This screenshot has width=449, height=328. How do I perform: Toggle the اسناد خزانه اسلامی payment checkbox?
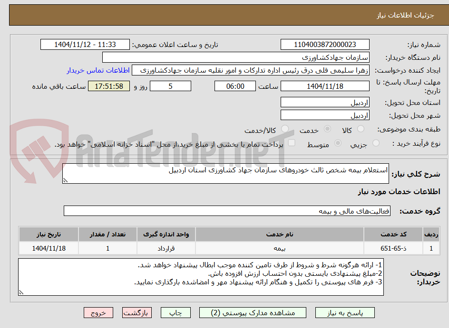[x=292, y=142]
